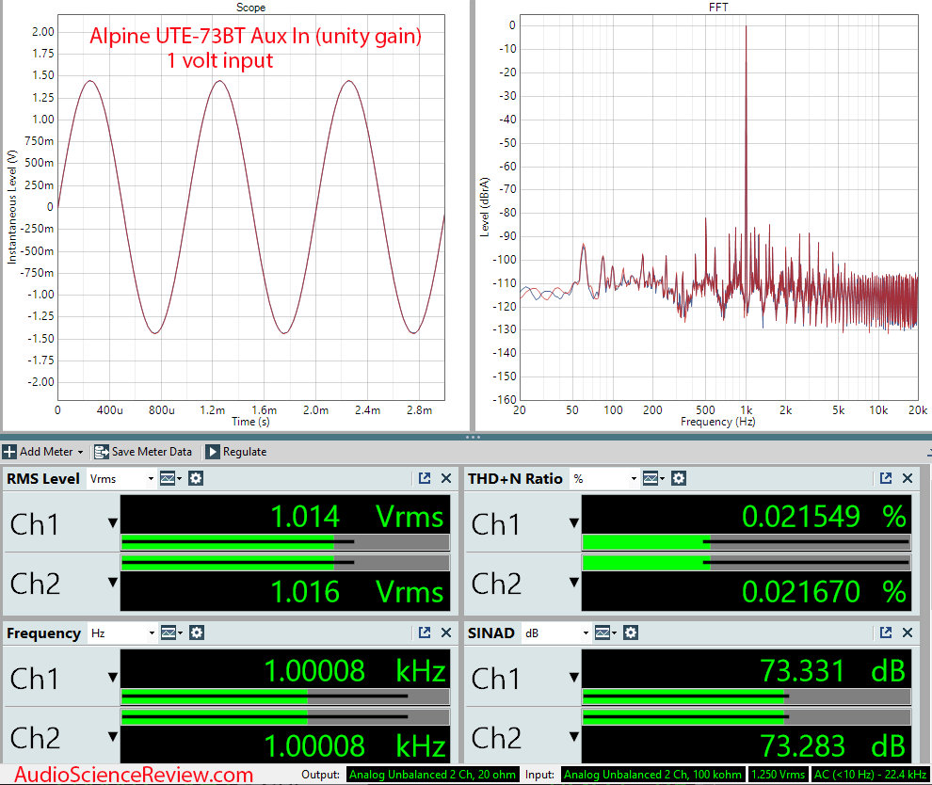Close the Frequency meter panel
The width and height of the screenshot is (932, 785).
click(446, 633)
